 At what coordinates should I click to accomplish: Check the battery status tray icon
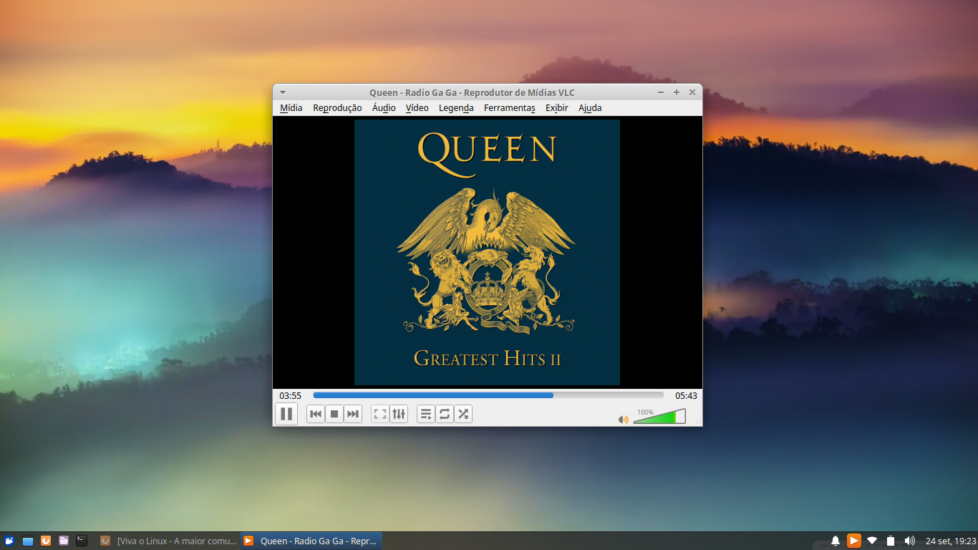891,541
